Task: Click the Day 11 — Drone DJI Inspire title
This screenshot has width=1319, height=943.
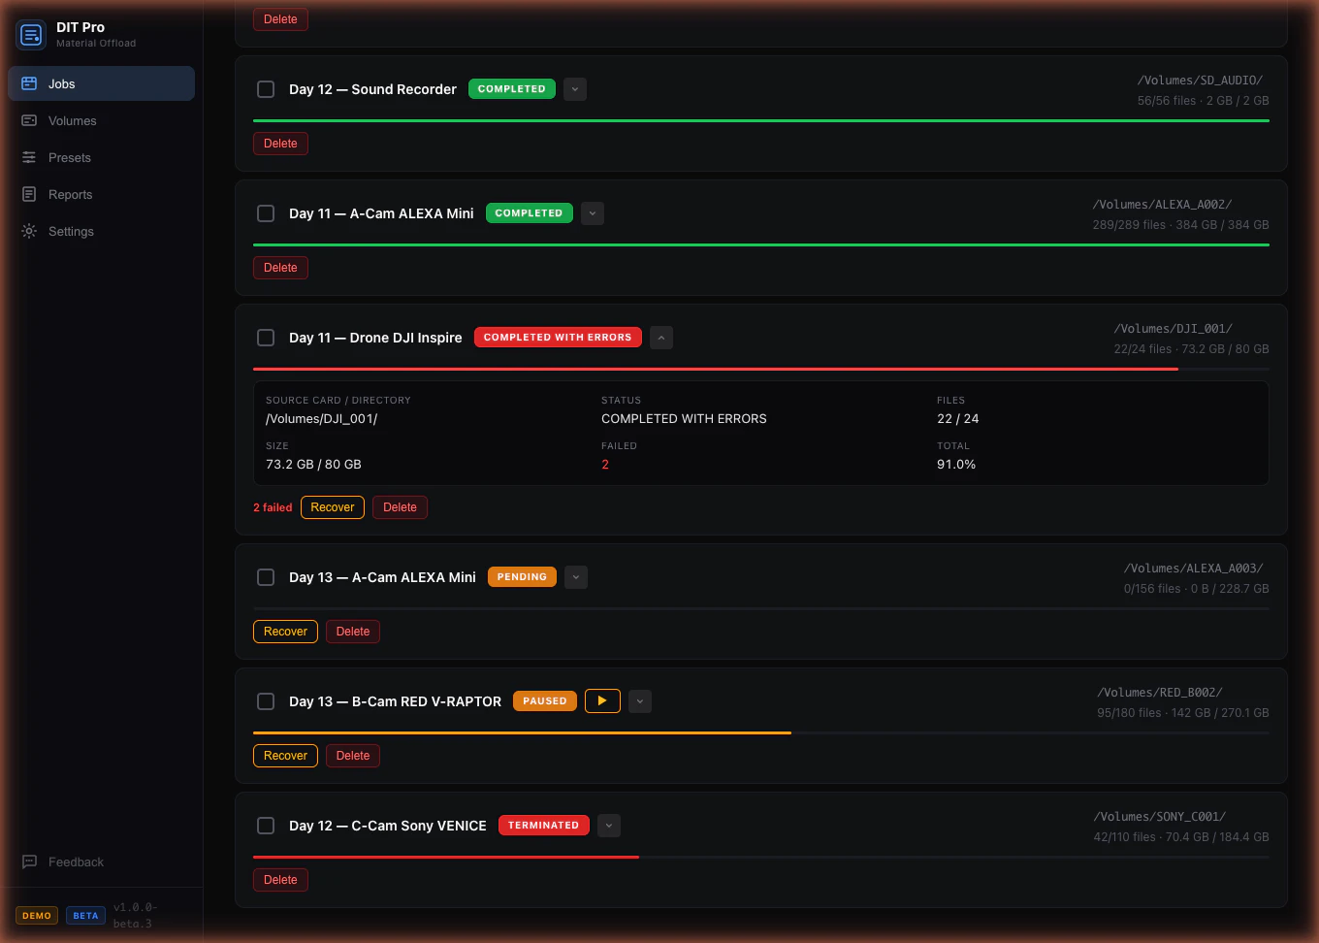Action: pyautogui.click(x=375, y=338)
